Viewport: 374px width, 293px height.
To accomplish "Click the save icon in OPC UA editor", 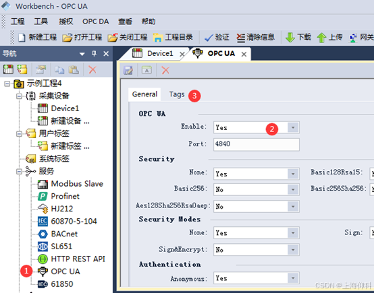I will [x=128, y=71].
